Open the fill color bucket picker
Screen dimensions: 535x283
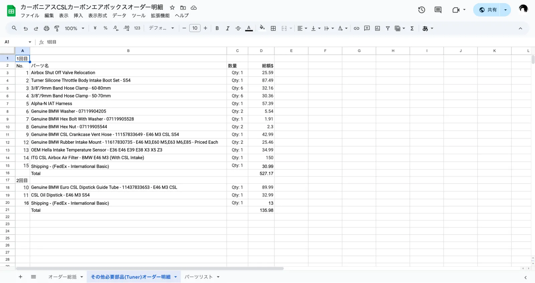262,28
